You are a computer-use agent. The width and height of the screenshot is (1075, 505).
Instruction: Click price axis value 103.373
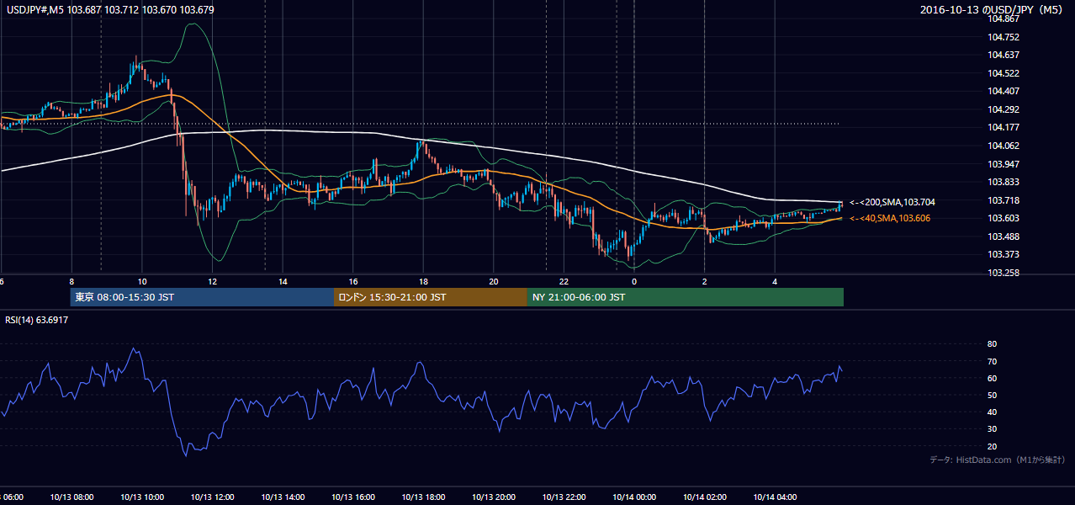pos(1004,254)
